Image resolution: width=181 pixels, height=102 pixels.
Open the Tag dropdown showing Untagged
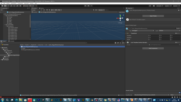point(143,31)
